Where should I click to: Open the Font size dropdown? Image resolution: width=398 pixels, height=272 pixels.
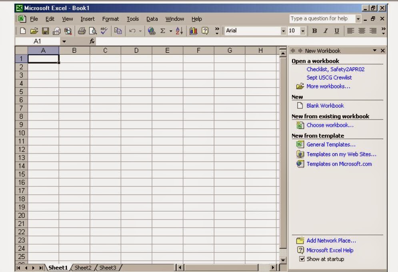[x=303, y=31]
